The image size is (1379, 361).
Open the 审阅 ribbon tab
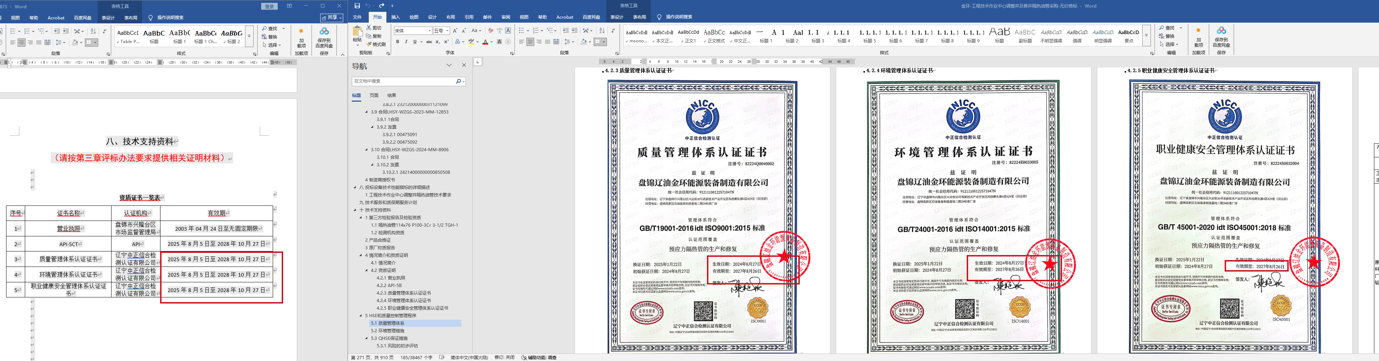(506, 17)
